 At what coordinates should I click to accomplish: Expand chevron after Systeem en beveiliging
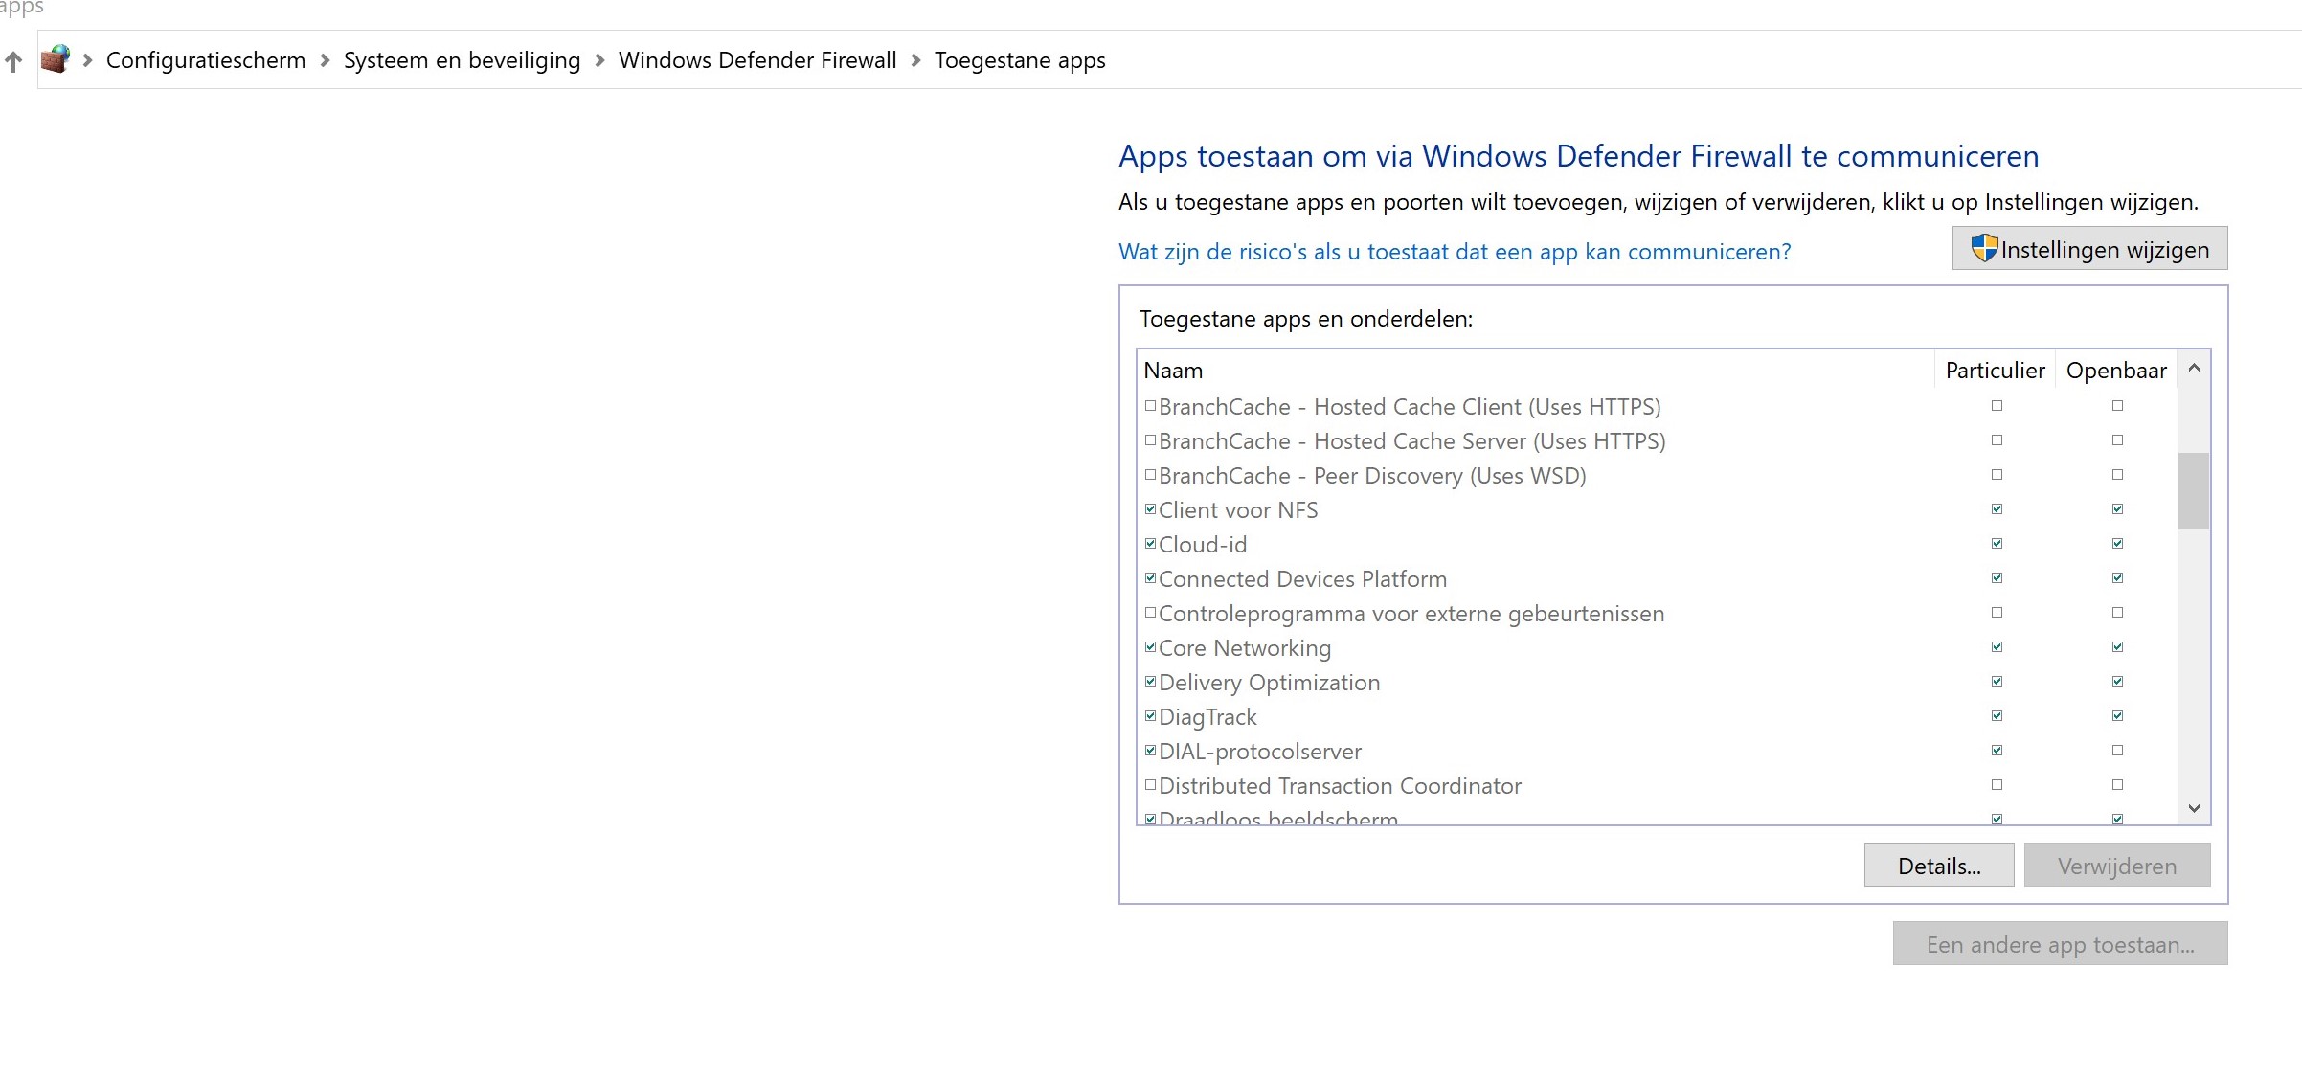pyautogui.click(x=599, y=60)
